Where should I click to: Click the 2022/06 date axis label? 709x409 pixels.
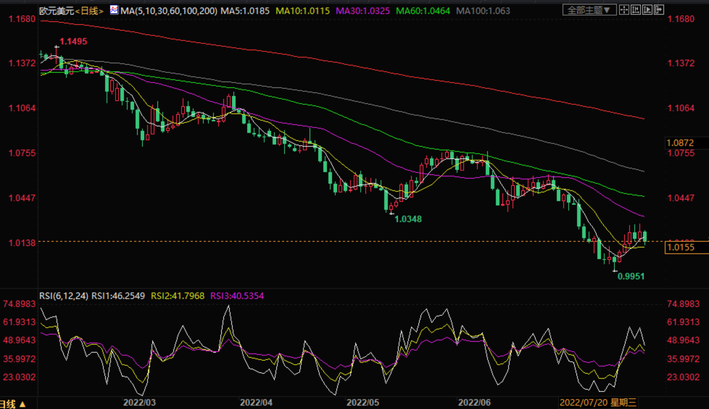coord(474,402)
